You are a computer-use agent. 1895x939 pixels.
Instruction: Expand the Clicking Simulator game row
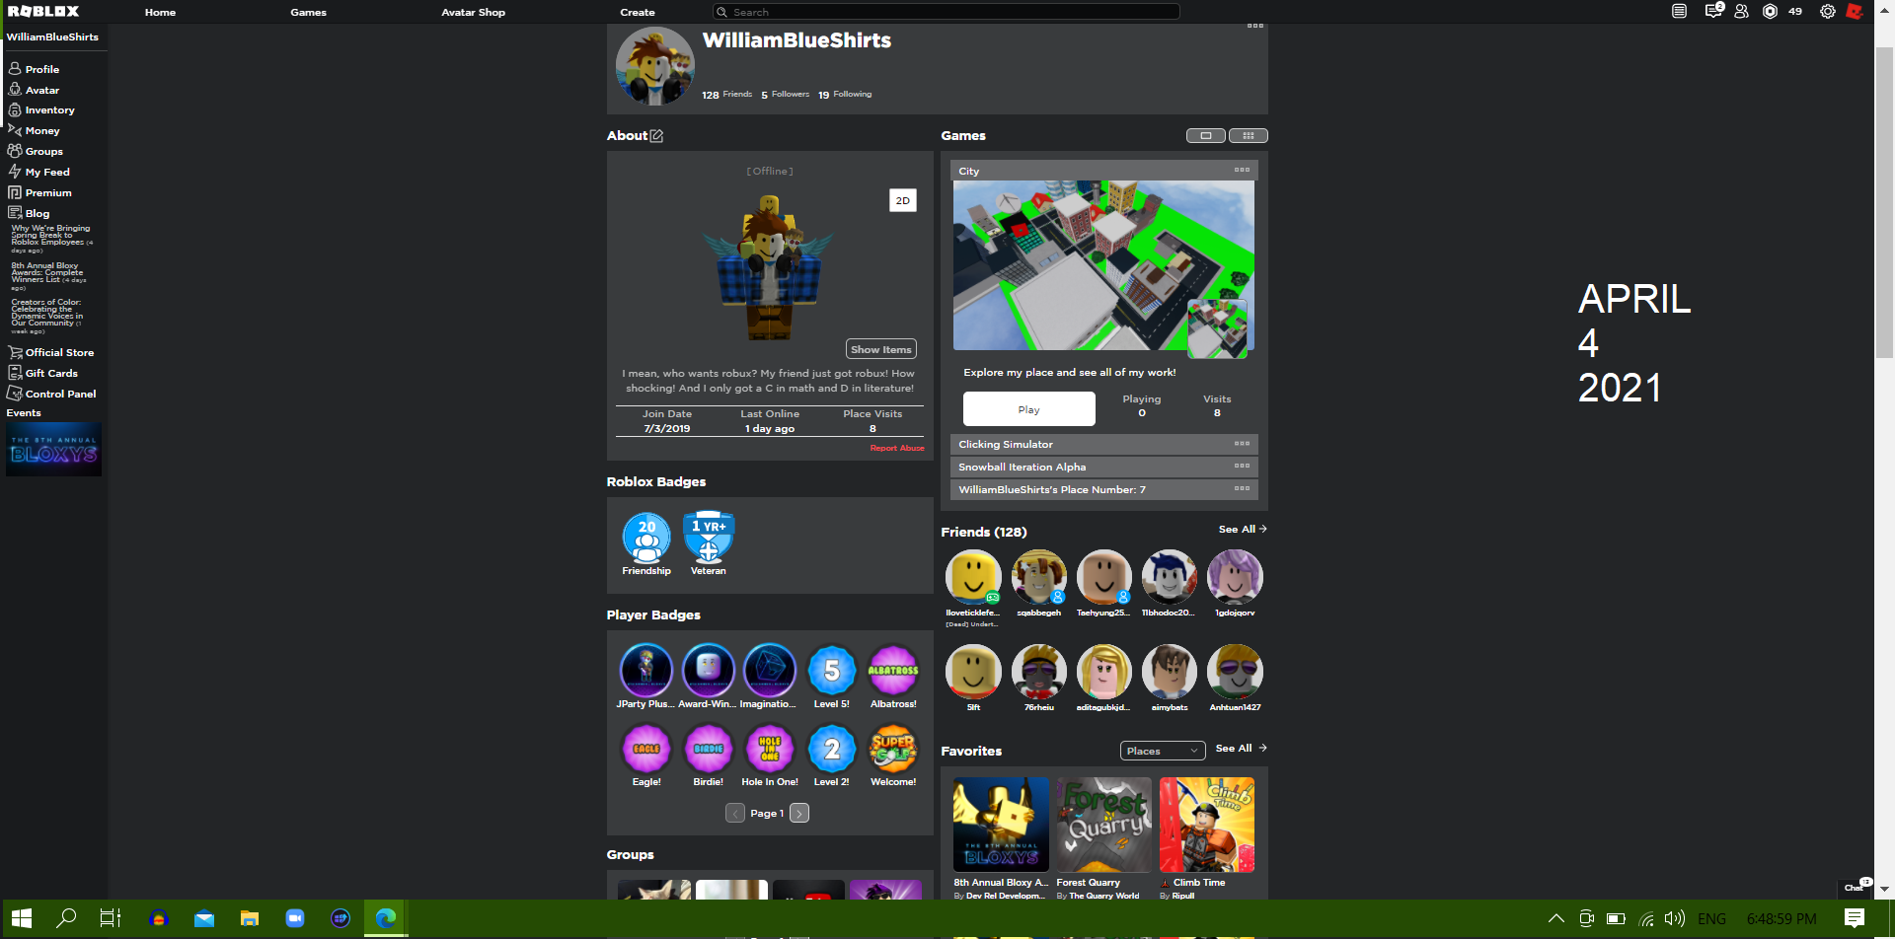pos(1103,444)
